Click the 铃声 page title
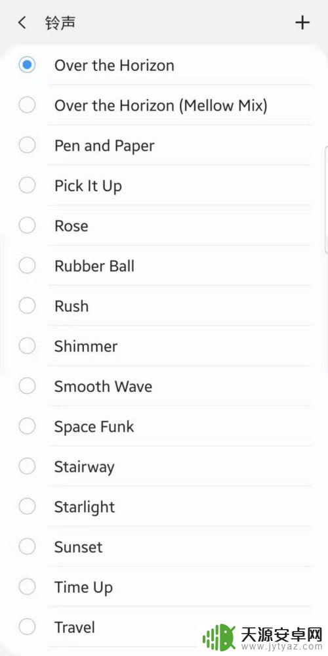Screen dimensions: 328x656 (60, 22)
